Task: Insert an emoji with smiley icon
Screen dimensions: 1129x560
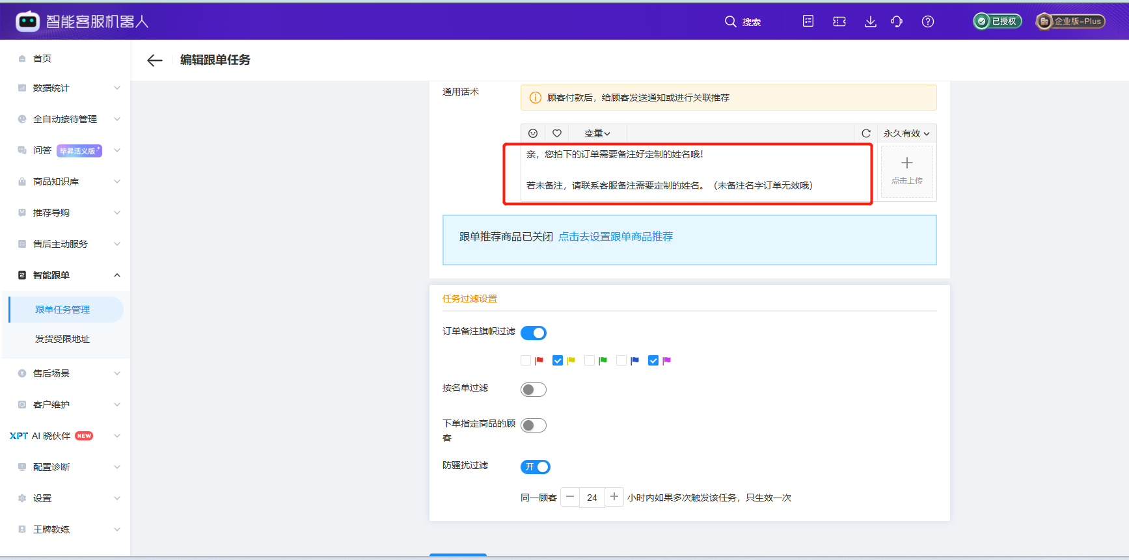Action: point(533,133)
